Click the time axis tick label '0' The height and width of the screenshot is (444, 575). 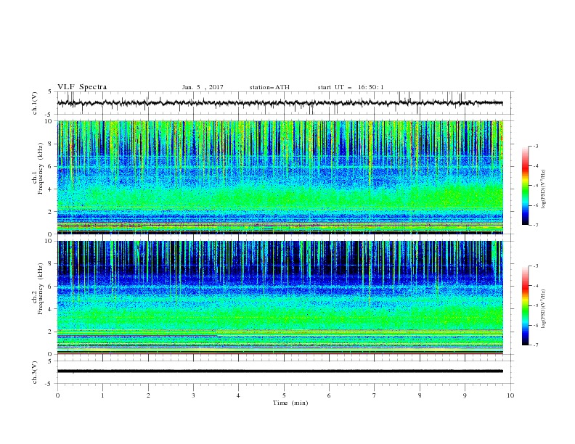(57, 395)
